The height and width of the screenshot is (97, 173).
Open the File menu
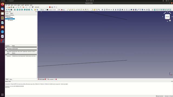tap(6, 5)
